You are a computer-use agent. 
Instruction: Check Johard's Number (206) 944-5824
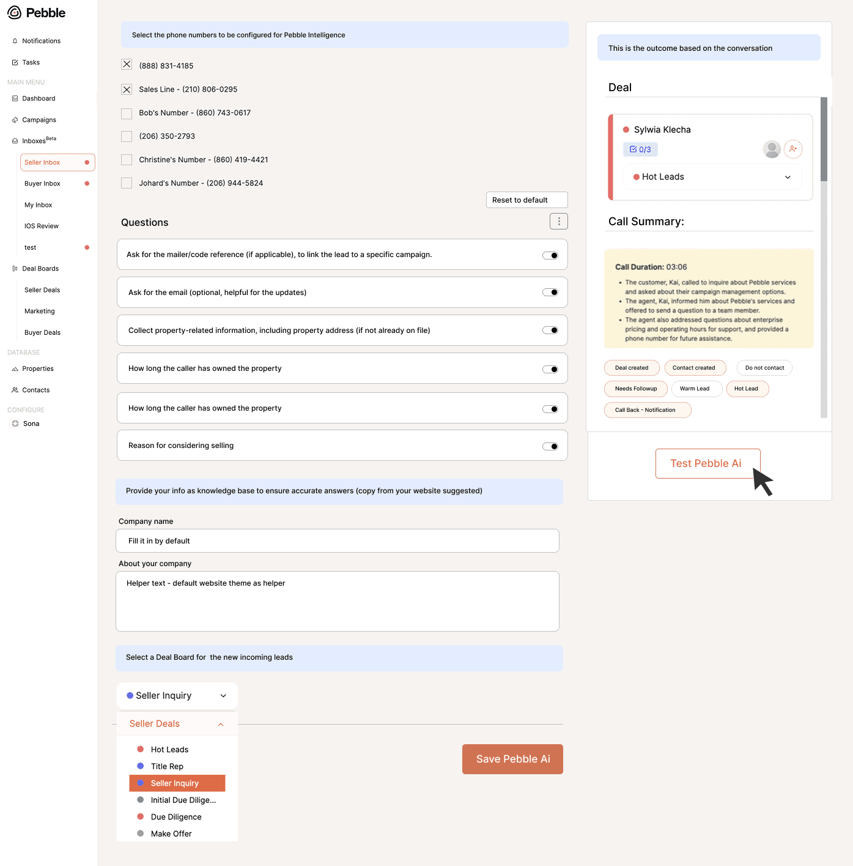point(127,183)
